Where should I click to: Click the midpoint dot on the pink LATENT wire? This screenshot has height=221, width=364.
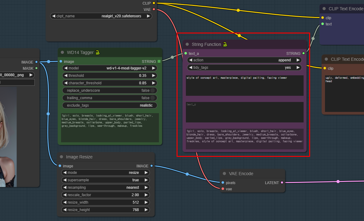point(338,181)
